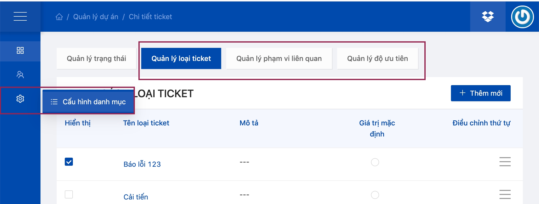539x204 pixels.
Task: Open Quản lý dự án breadcrumb link
Action: pyautogui.click(x=96, y=17)
